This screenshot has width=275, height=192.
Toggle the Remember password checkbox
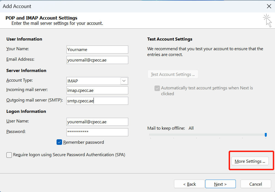tap(59, 142)
